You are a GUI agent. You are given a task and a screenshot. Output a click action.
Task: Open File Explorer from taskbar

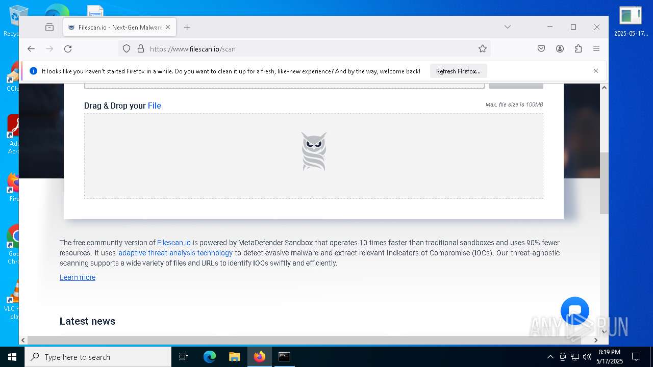234,357
